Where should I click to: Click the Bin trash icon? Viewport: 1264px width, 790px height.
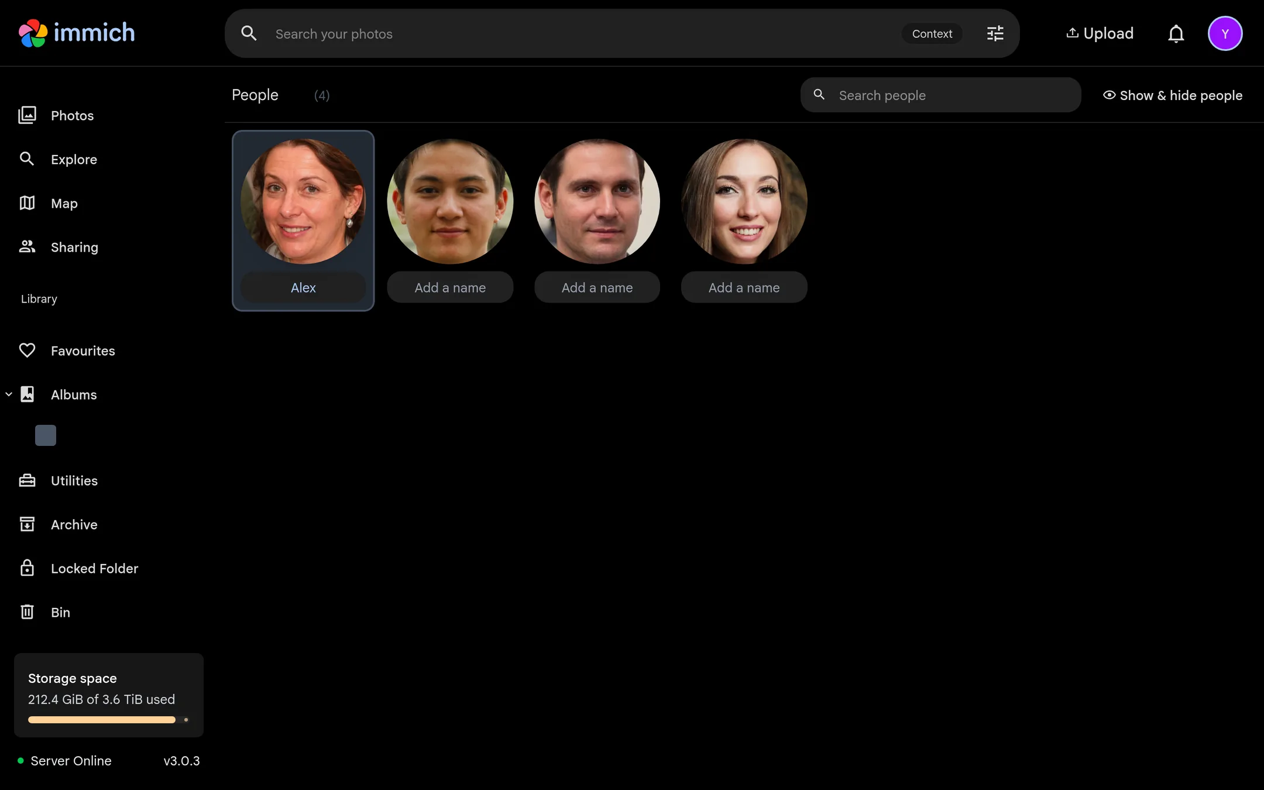[27, 612]
